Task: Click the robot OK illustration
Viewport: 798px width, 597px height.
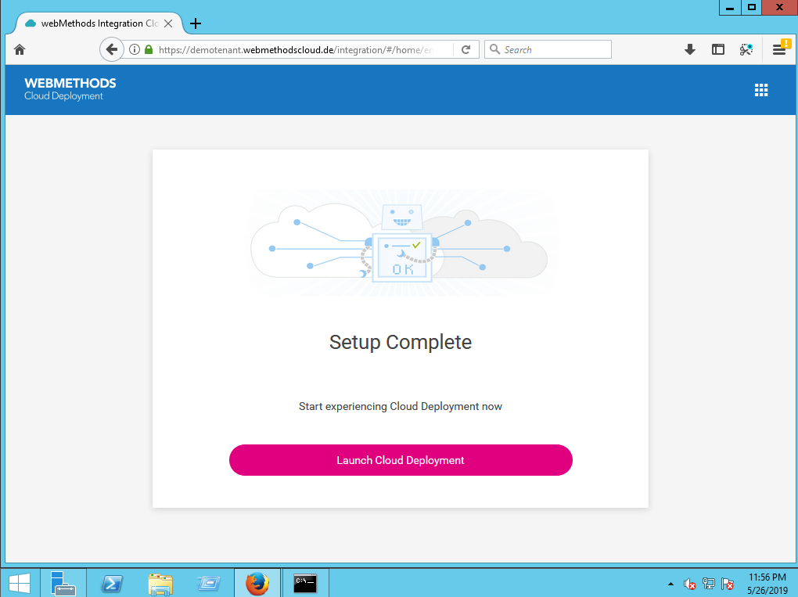Action: pos(401,244)
